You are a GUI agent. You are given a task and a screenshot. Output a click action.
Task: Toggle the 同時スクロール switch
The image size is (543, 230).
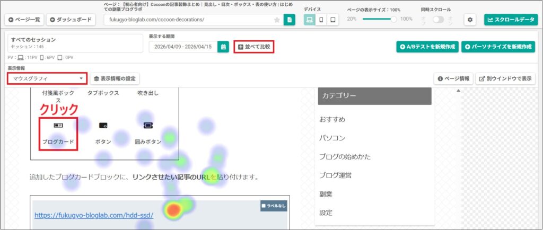(438, 19)
